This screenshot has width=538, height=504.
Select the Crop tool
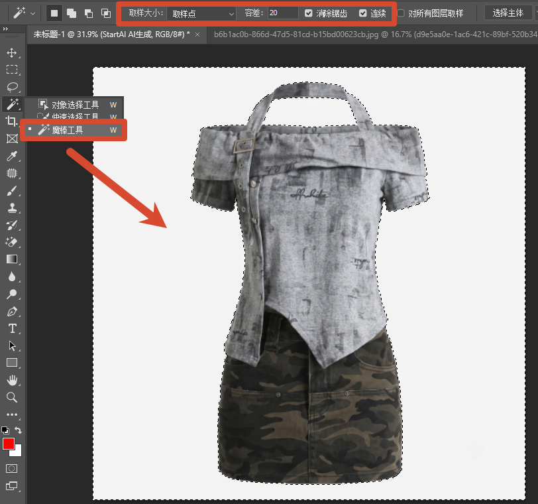(x=12, y=121)
